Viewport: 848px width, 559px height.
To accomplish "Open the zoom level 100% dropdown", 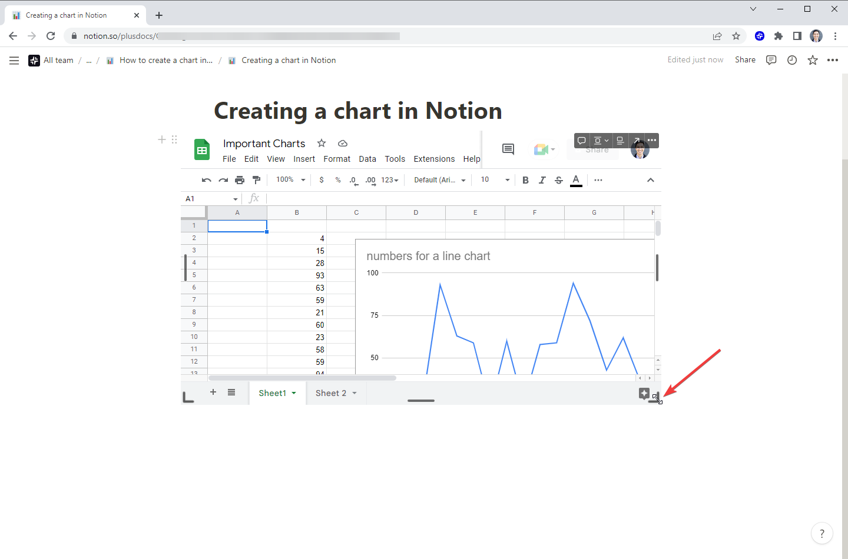I will tap(287, 179).
